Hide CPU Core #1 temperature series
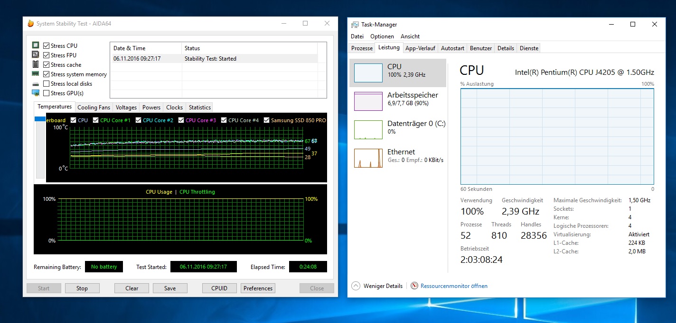 click(96, 120)
